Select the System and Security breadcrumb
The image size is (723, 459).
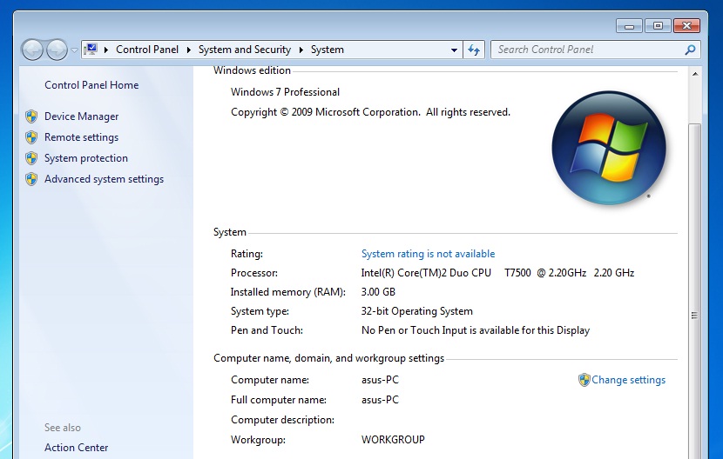pyautogui.click(x=244, y=50)
